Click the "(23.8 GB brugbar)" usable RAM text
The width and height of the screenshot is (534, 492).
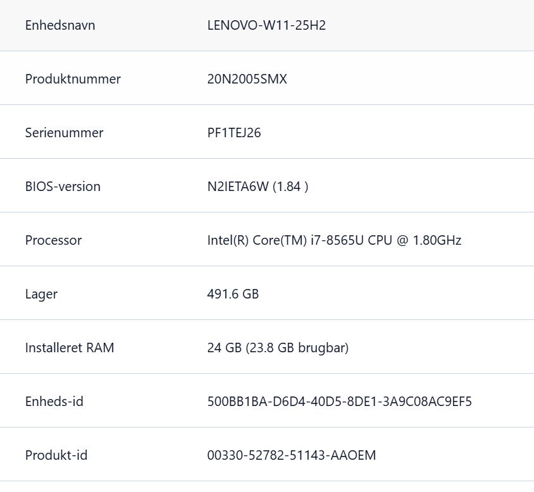[x=297, y=348]
